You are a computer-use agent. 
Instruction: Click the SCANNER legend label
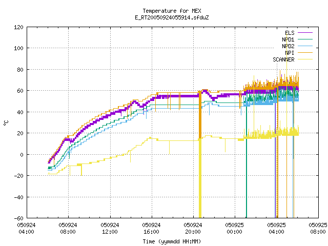(x=283, y=59)
